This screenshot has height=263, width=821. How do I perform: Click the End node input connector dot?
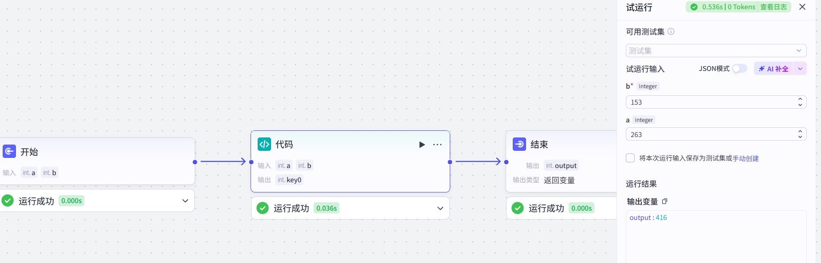506,162
